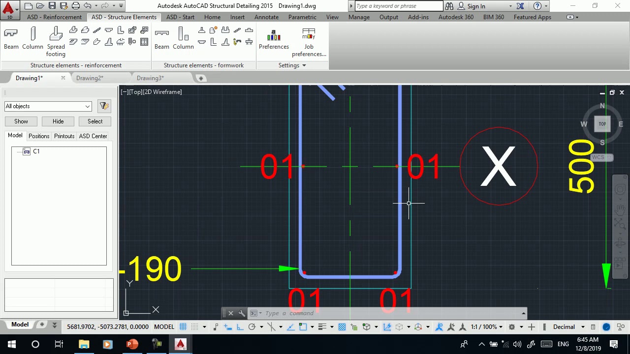Toggle object snap in status bar
Image resolution: width=630 pixels, height=354 pixels.
pos(302,327)
